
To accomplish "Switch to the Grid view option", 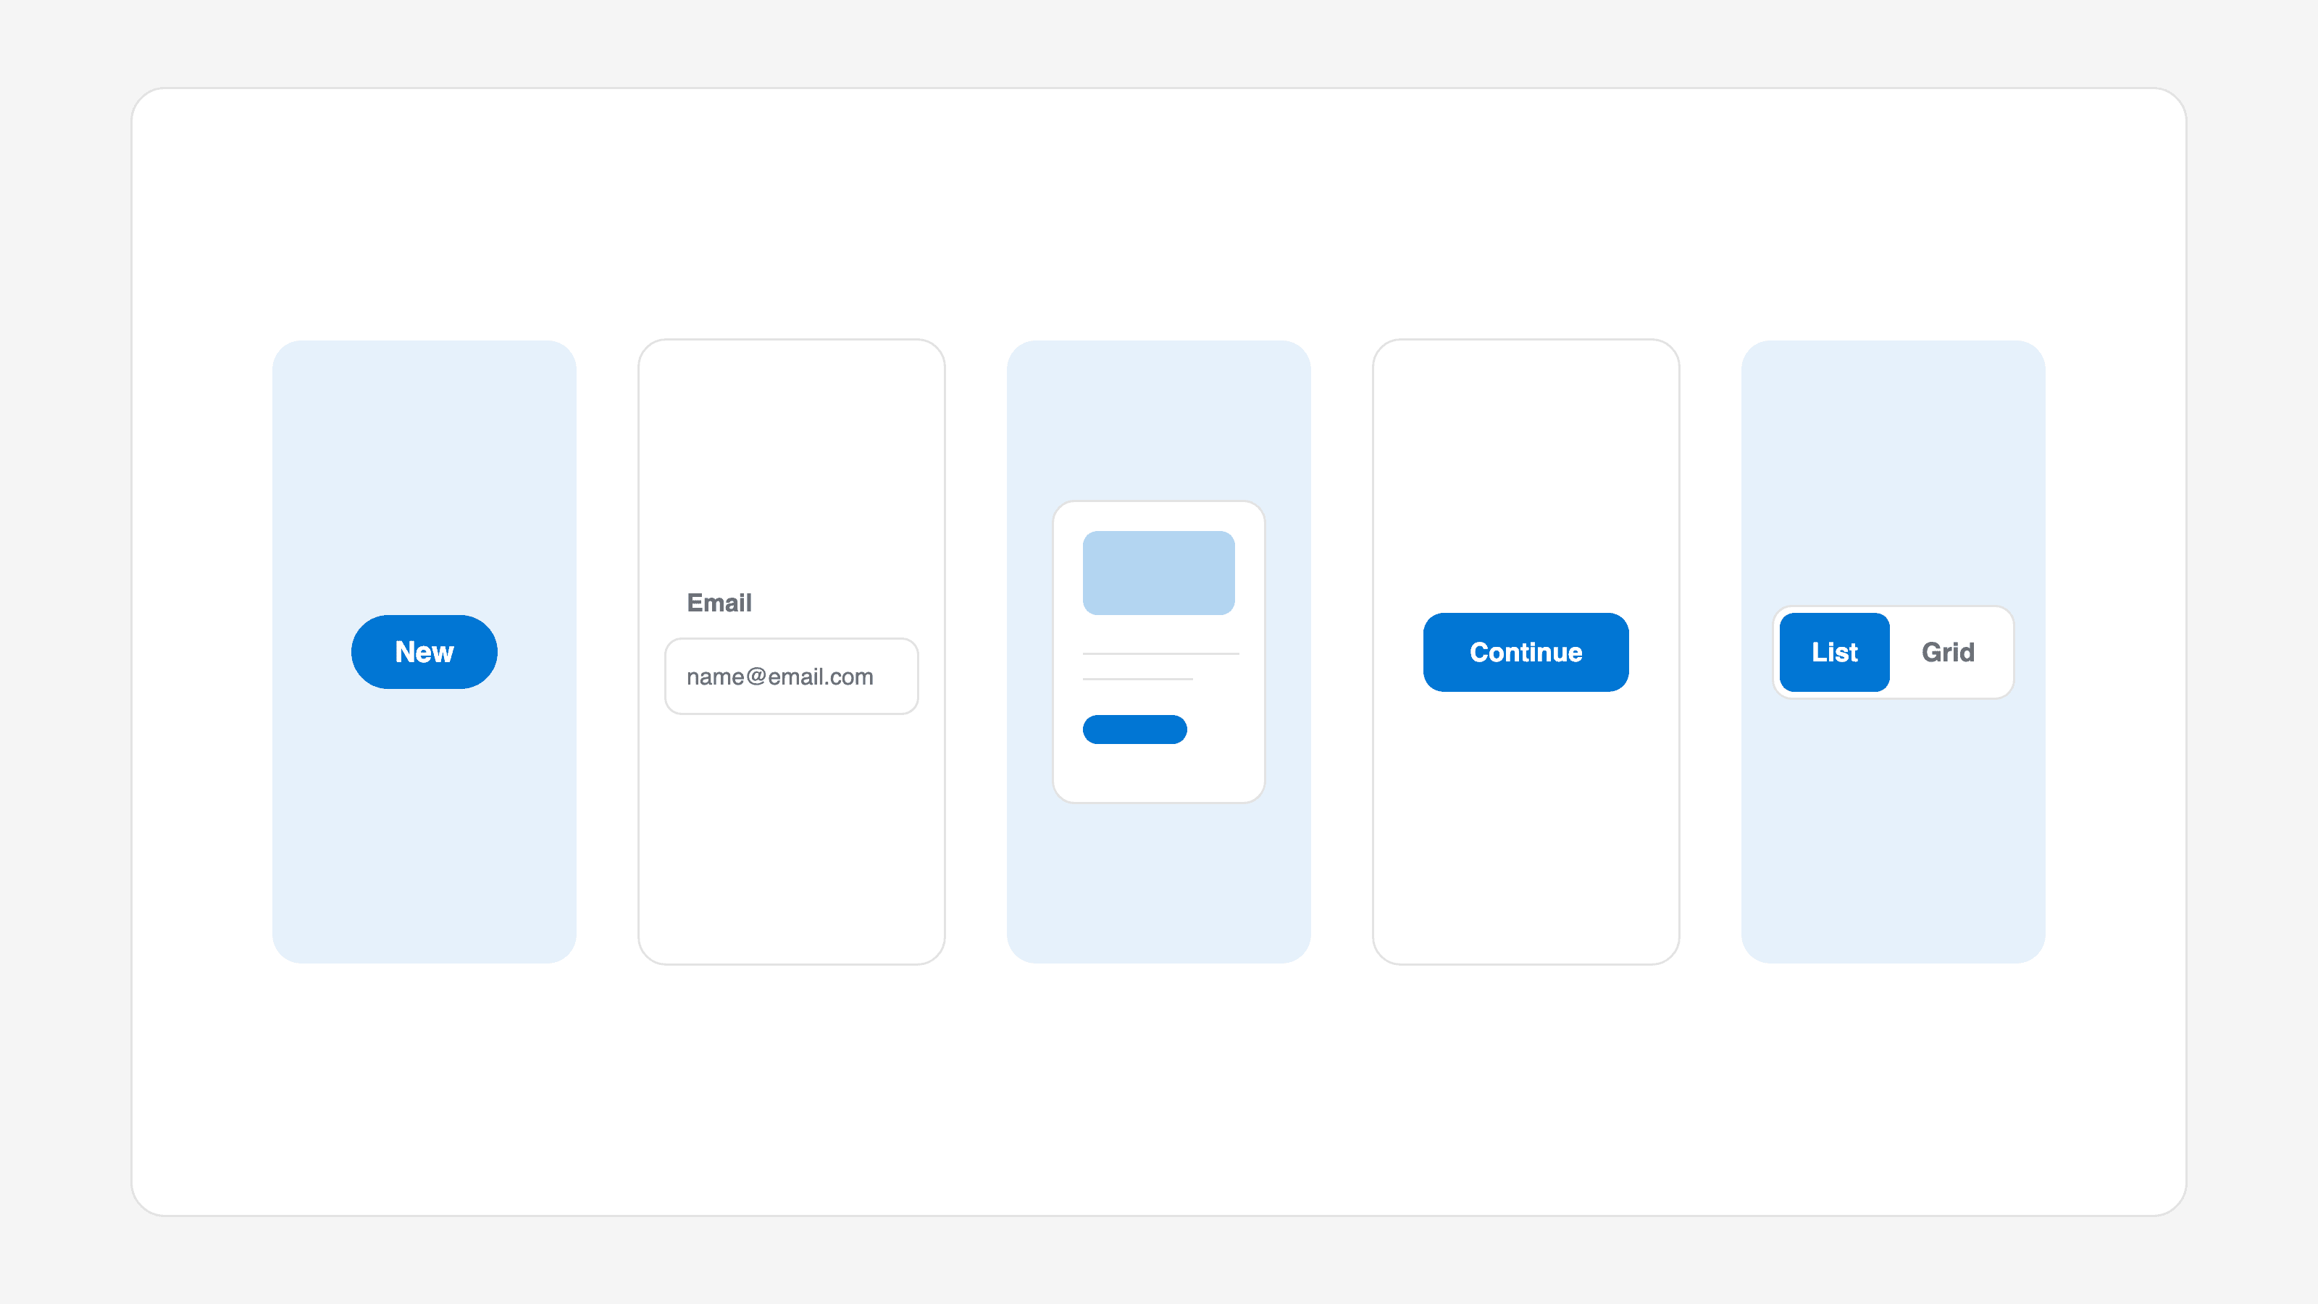I will tap(1947, 651).
